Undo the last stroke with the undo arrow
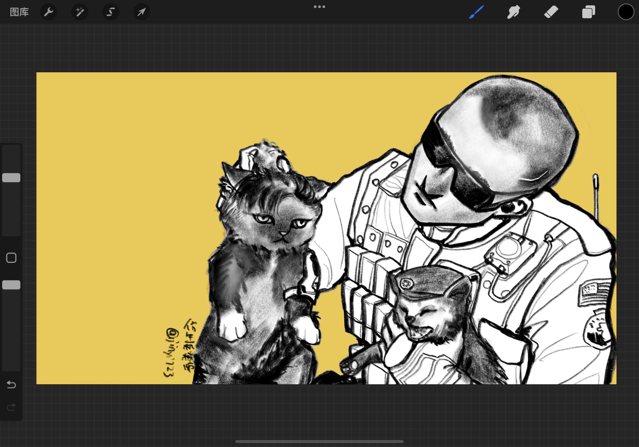The width and height of the screenshot is (639, 447). click(11, 385)
